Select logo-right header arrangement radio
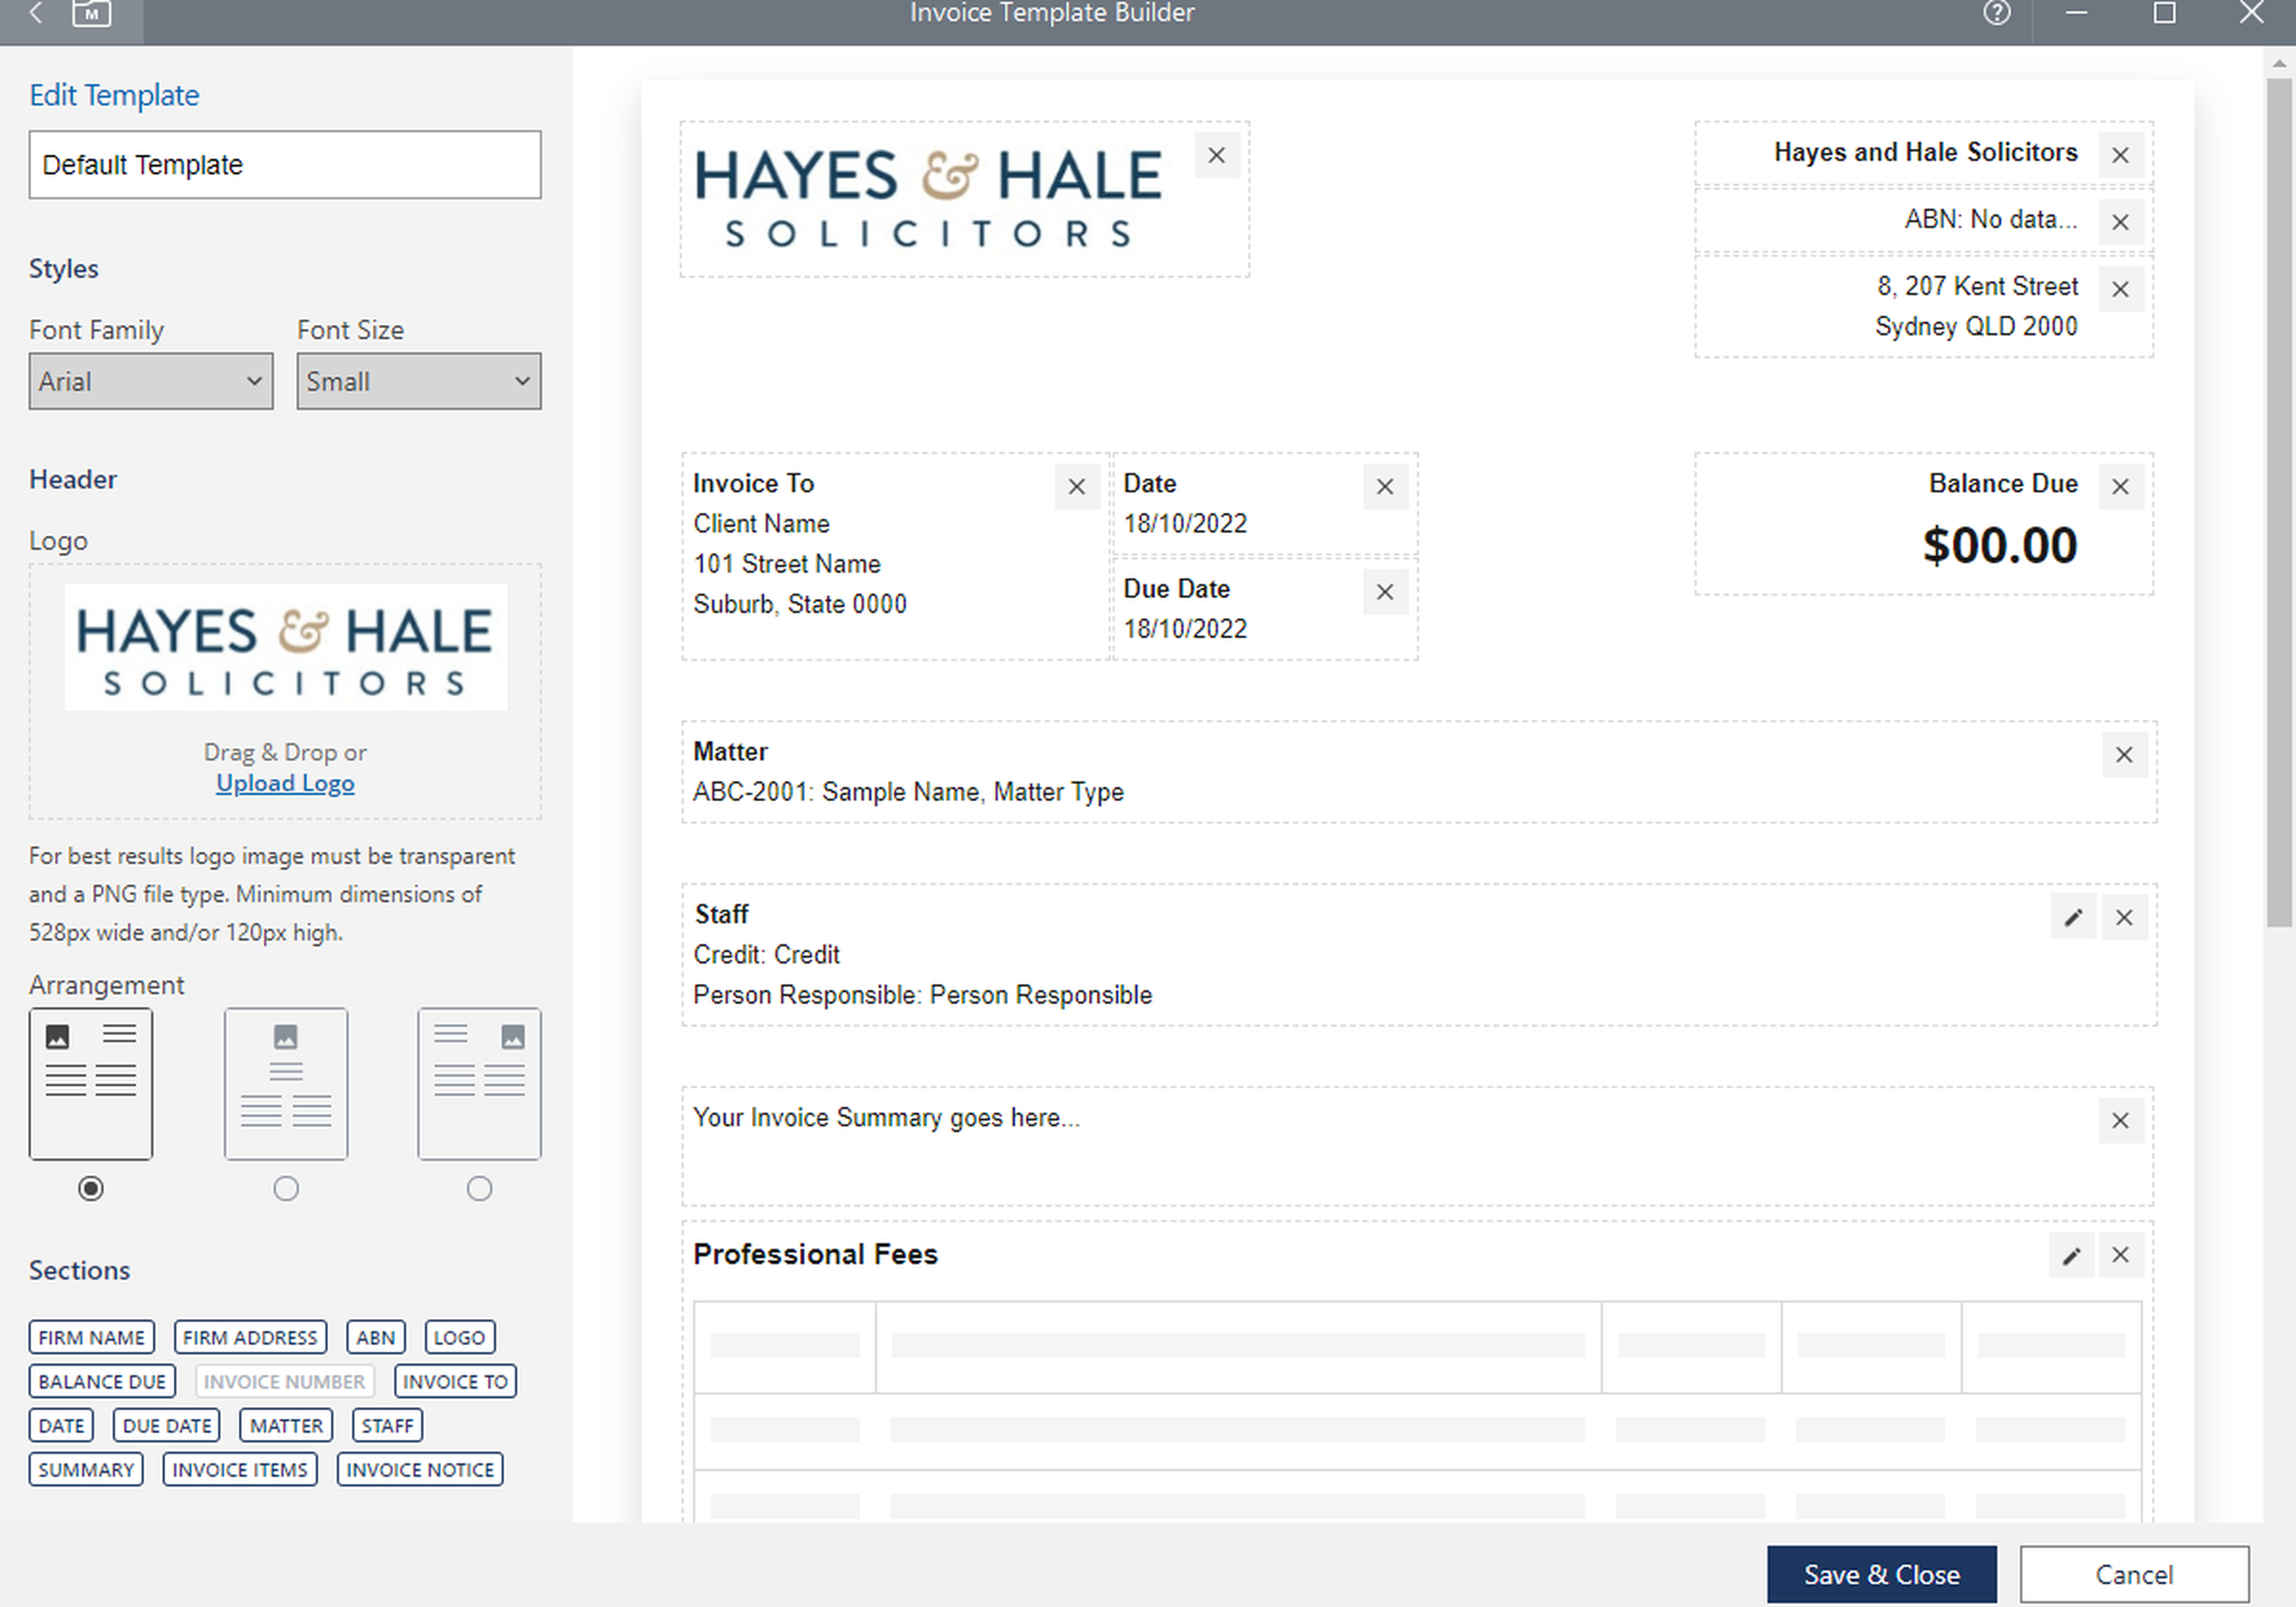 [x=479, y=1188]
